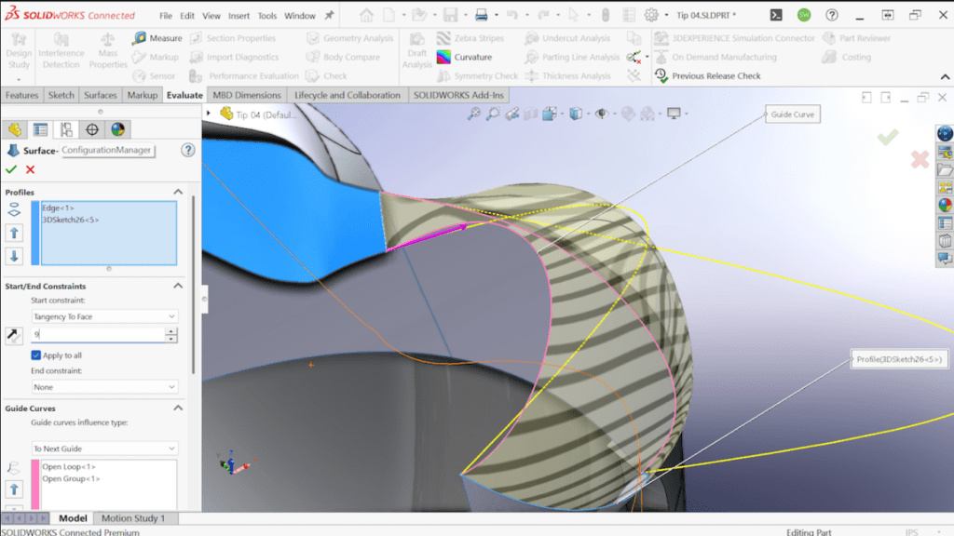
Task: Cancel the feature with the red X
Action: pyautogui.click(x=29, y=170)
